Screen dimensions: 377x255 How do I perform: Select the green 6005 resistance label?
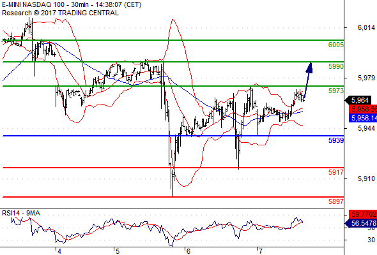point(336,45)
